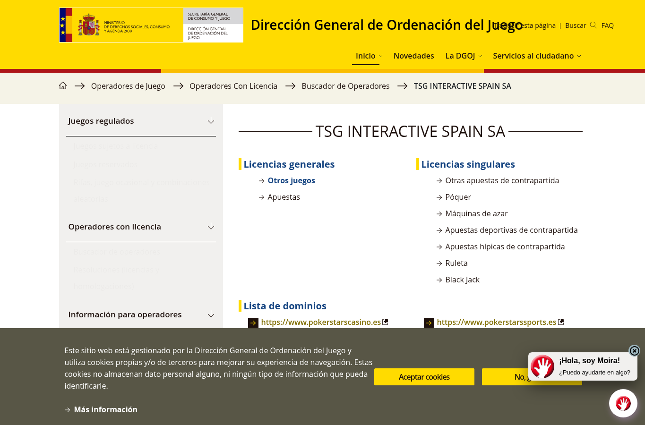Open La DGOJ menu item
Screen dimensions: 645x425
460,56
